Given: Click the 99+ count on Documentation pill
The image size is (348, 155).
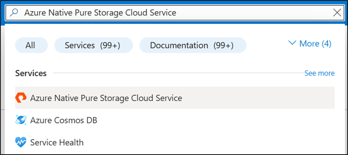Looking at the screenshot, I should click(x=224, y=45).
